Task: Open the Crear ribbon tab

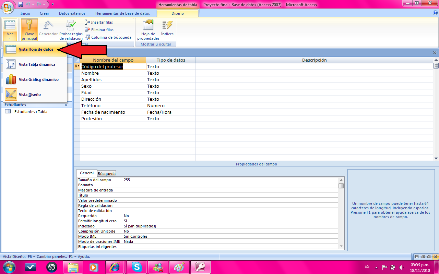Action: coord(45,13)
